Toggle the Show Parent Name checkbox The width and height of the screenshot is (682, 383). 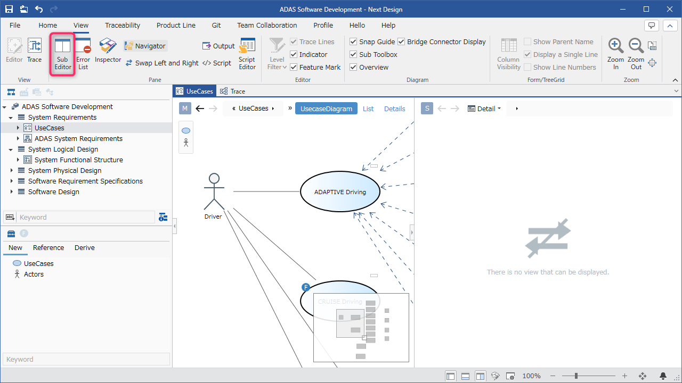tap(527, 41)
